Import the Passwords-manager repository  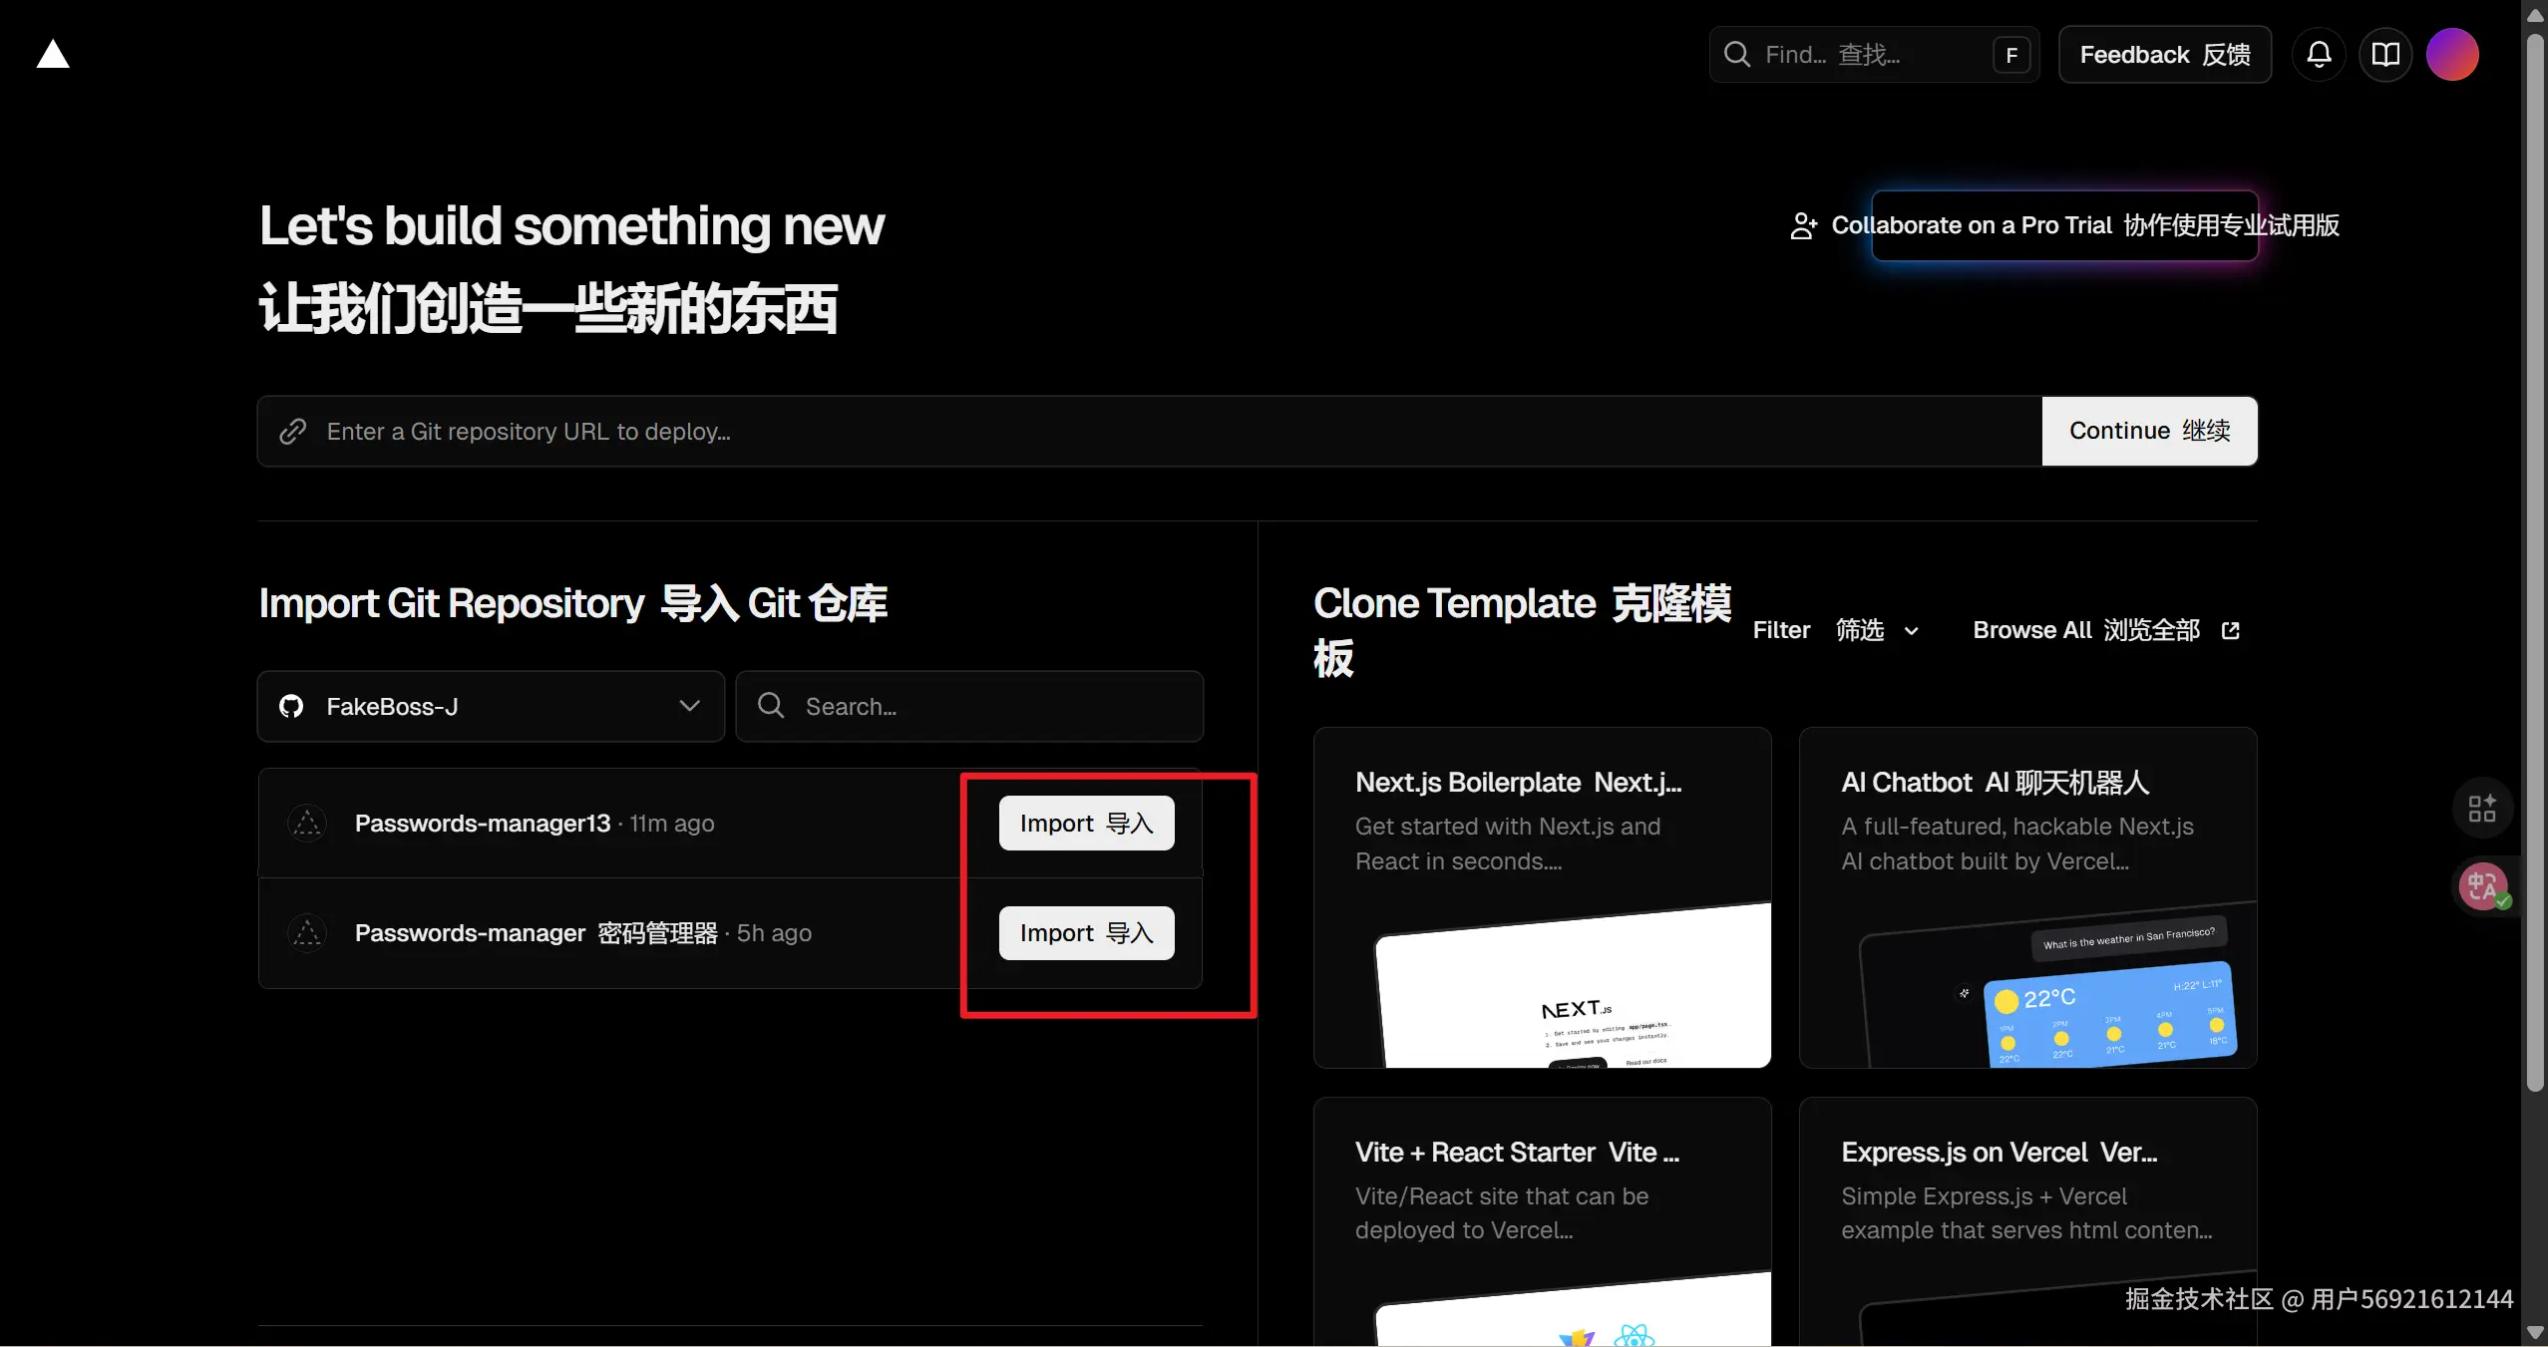1086,933
